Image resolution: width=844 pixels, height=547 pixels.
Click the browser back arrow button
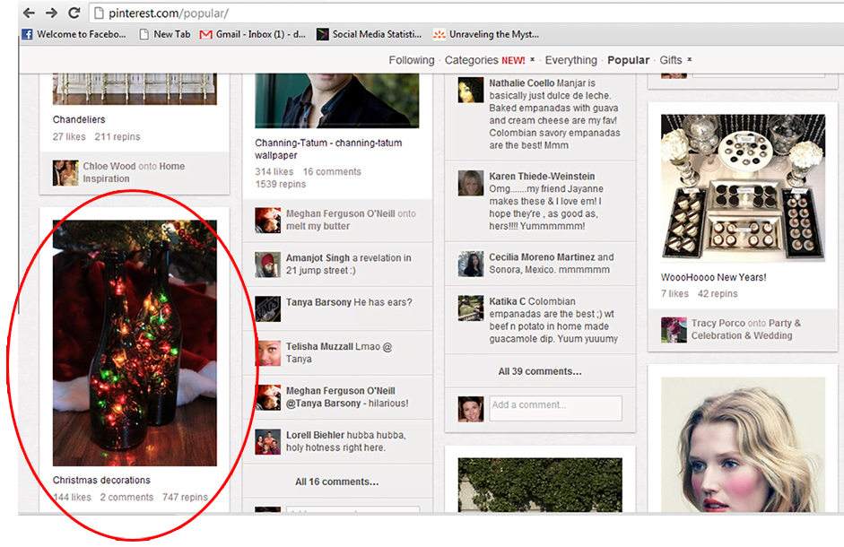(x=29, y=13)
